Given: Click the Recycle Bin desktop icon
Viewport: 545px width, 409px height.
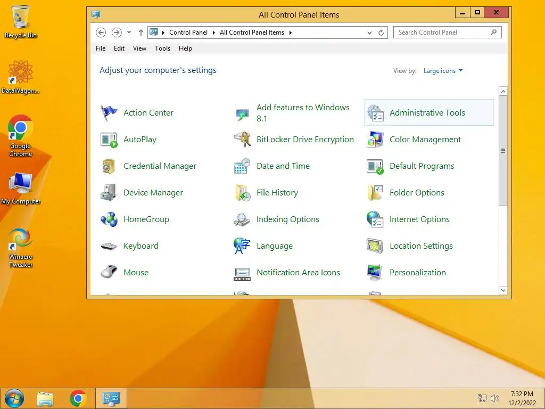Looking at the screenshot, I should click(21, 21).
